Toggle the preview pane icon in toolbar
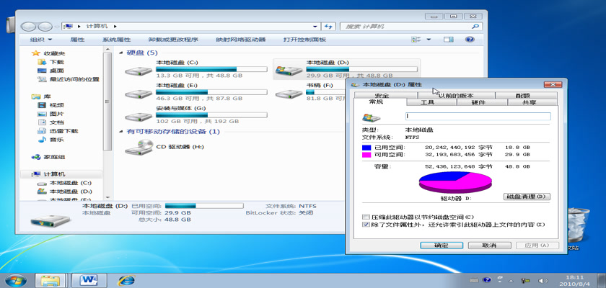Screen dimensions: 606x288 [449, 40]
